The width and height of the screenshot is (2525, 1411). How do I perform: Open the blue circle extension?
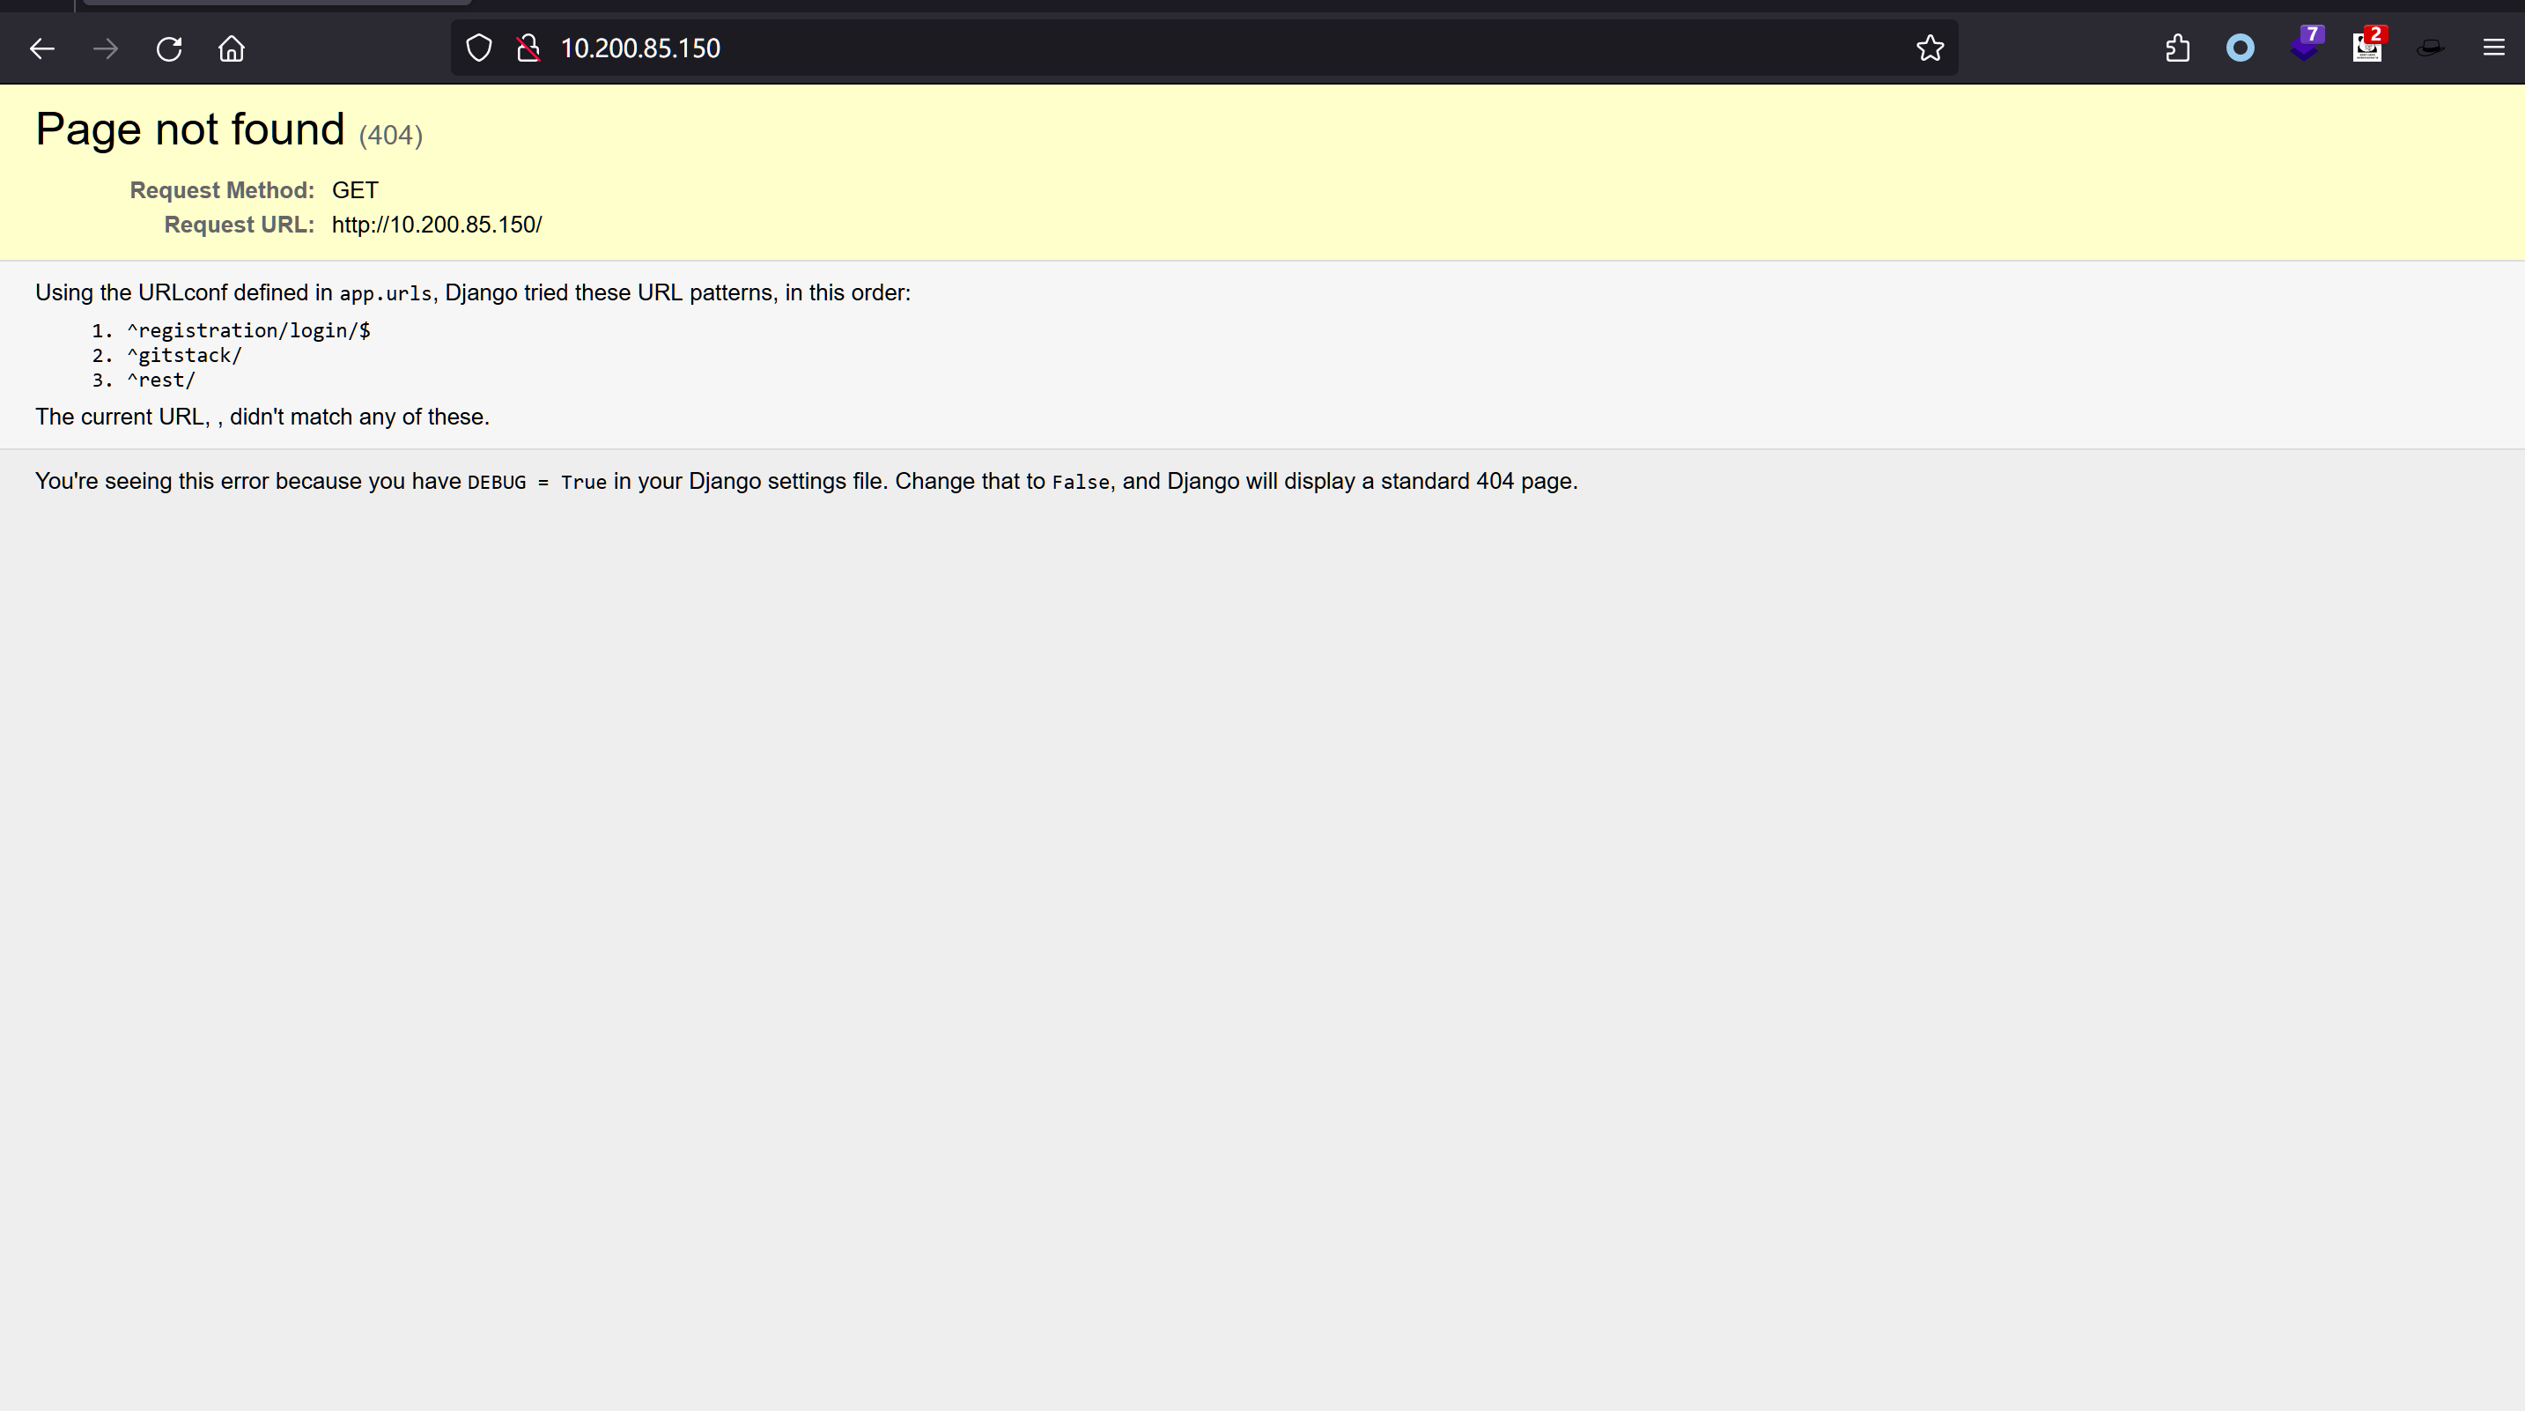pyautogui.click(x=2240, y=48)
